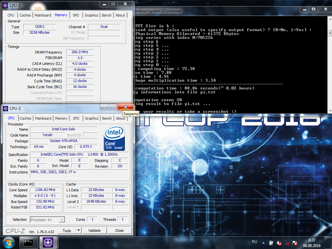The width and height of the screenshot is (332, 249).
Task: Open the Processor #1 selection combo
Action: [47, 220]
